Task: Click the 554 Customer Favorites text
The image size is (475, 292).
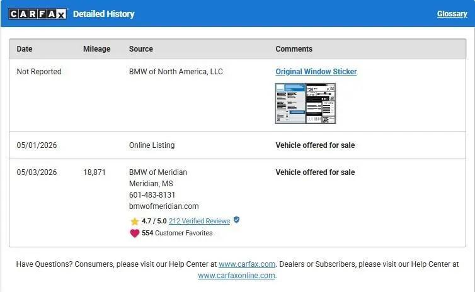Action: [x=177, y=233]
